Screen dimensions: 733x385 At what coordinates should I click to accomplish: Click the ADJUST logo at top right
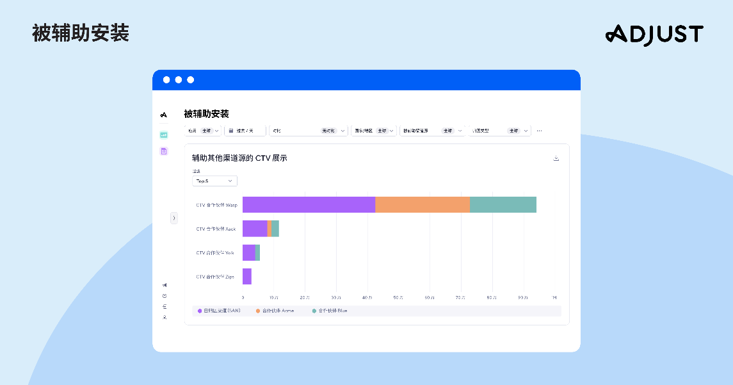[654, 35]
